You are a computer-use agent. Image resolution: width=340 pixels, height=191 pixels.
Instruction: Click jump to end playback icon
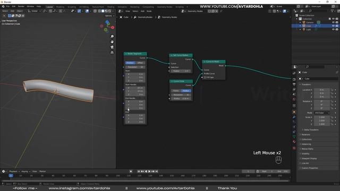(x=157, y=171)
